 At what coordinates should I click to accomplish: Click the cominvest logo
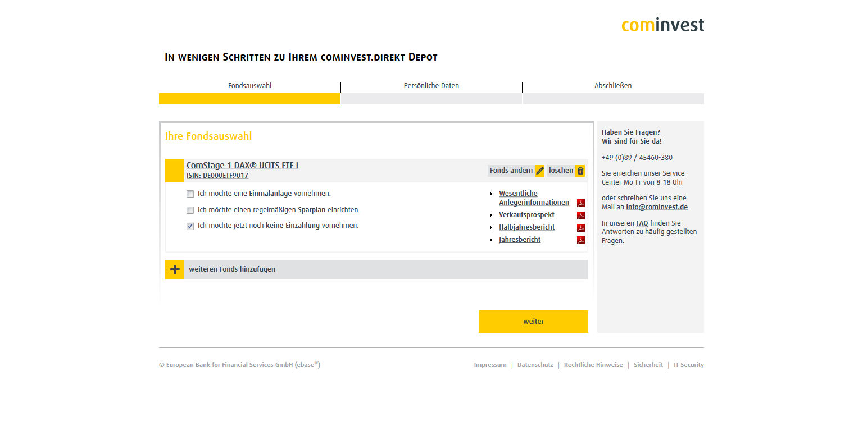[662, 25]
